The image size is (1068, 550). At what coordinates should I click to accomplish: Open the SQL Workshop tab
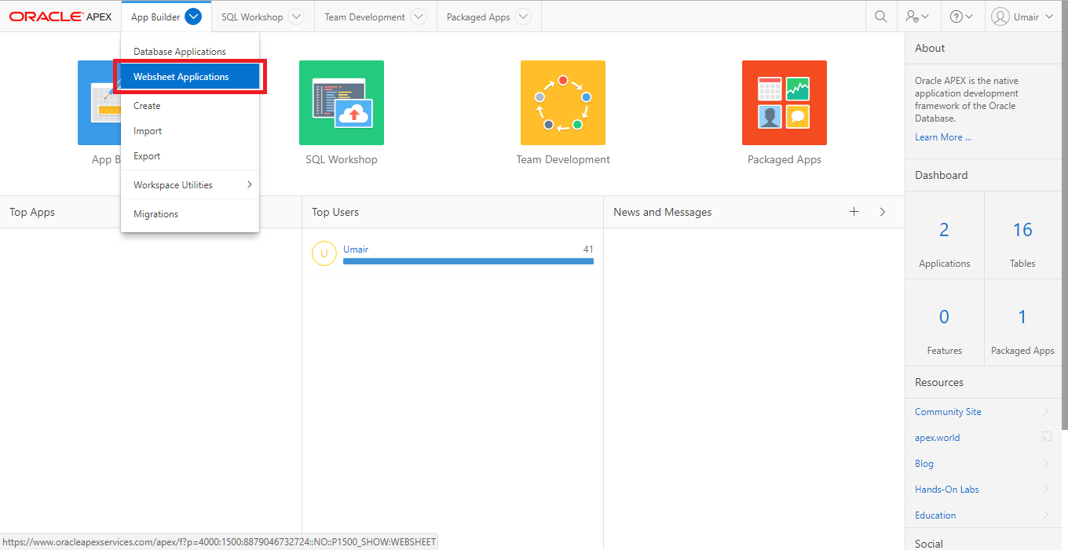pos(252,17)
